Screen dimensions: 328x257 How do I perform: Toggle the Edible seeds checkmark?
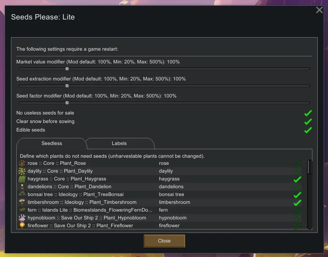(x=308, y=130)
